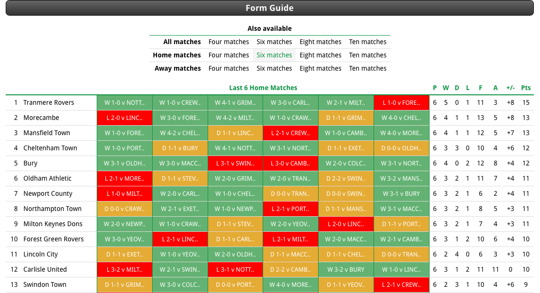Screen dimensions: 540x293
Task: Click Carlisle's W 3-2 v BURY result
Action: (346, 269)
